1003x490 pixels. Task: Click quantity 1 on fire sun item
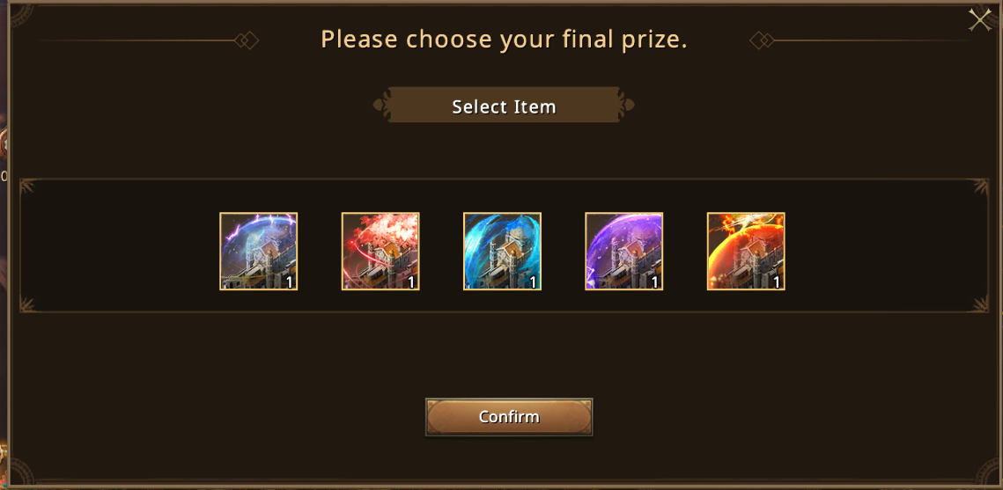pos(777,282)
